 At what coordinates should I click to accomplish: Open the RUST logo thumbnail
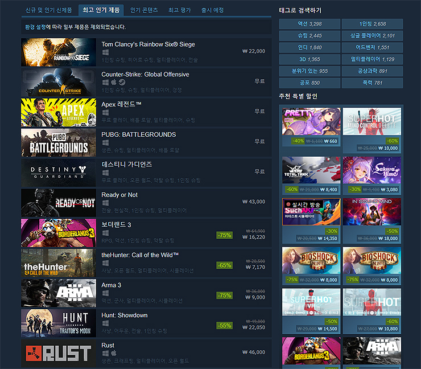(59, 353)
